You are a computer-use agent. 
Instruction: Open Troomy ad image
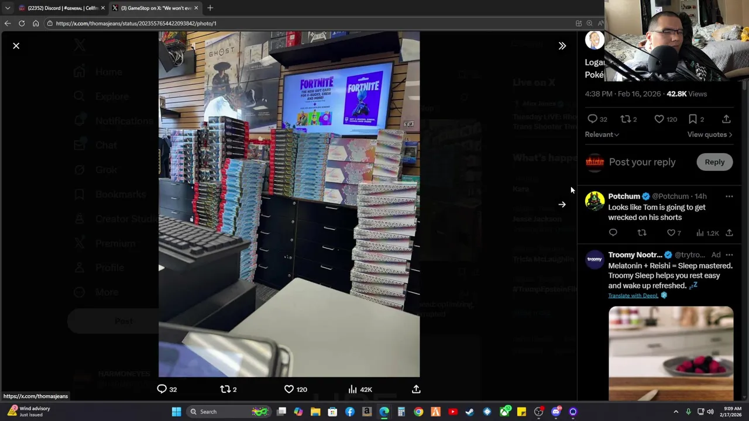coord(671,353)
